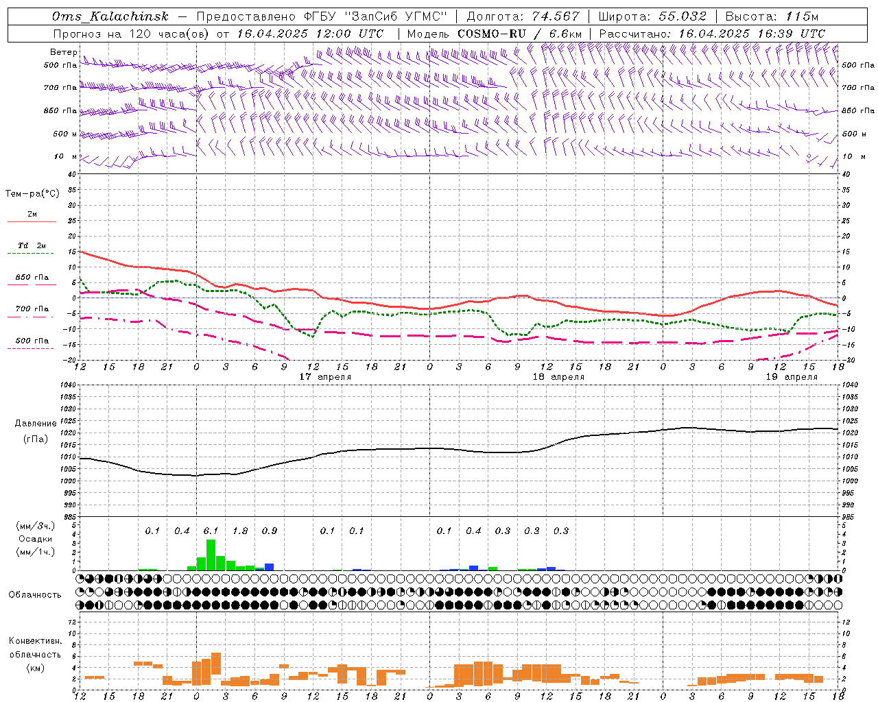The width and height of the screenshot is (878, 702).
Task: Click the Td 2м dew point legend entry
Action: 32,245
